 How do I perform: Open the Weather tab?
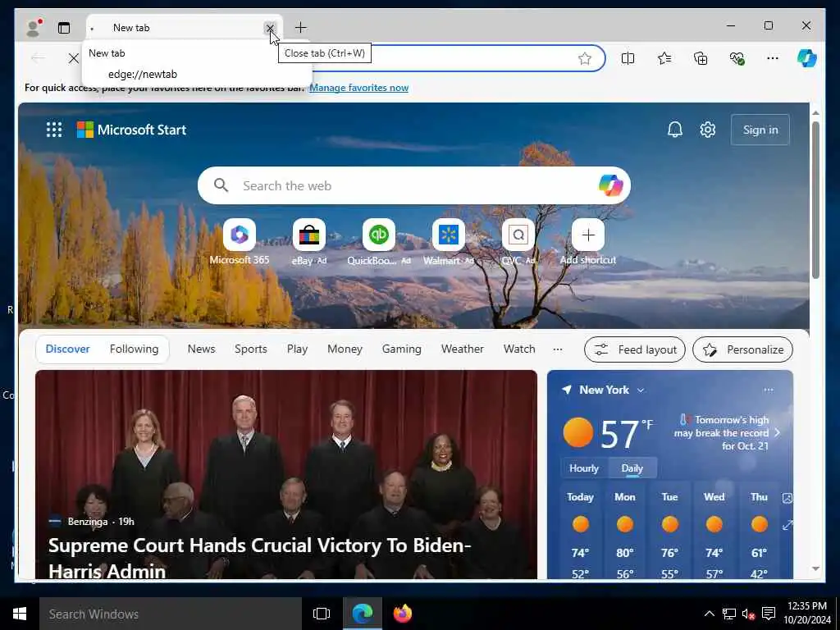coord(463,349)
